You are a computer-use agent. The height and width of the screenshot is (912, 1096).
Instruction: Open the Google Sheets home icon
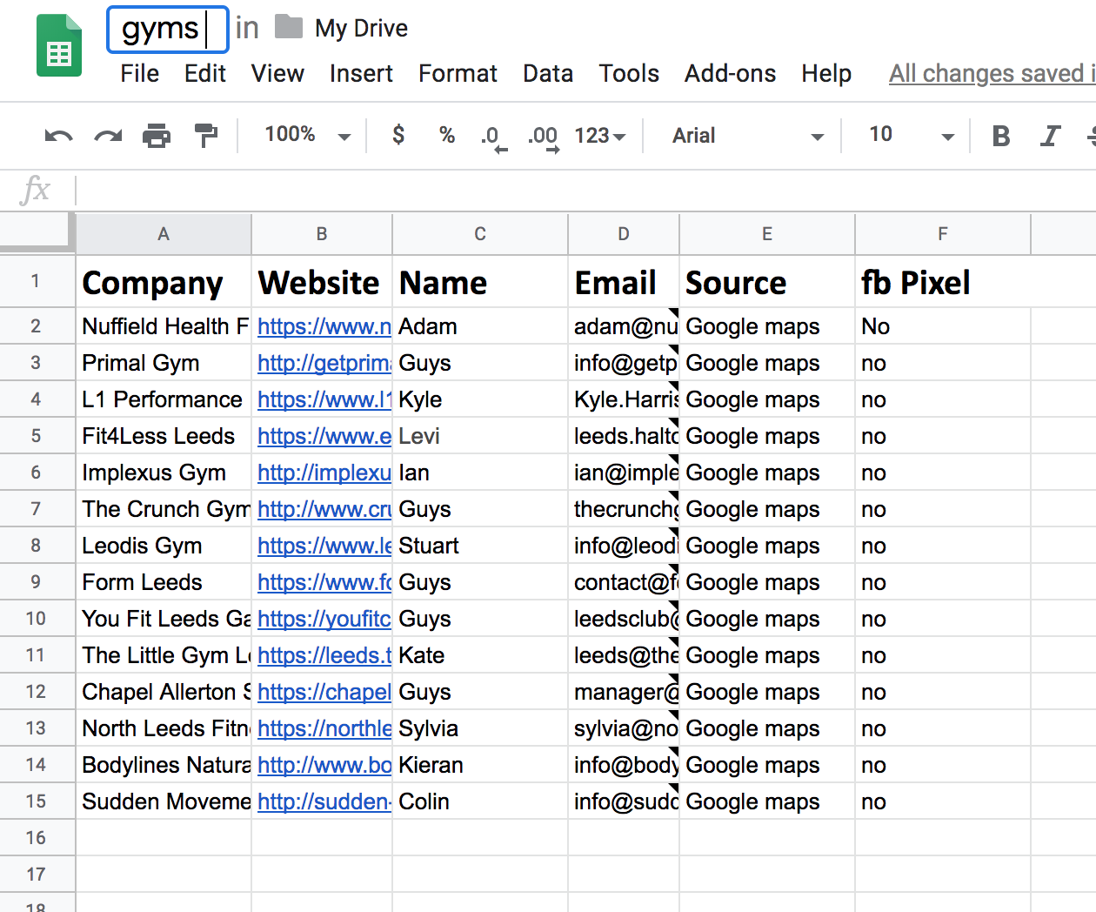59,47
